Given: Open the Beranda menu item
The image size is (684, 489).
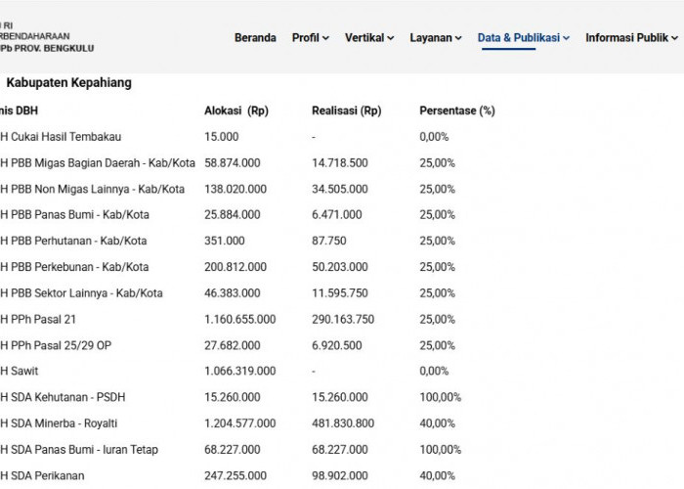Looking at the screenshot, I should 255,38.
